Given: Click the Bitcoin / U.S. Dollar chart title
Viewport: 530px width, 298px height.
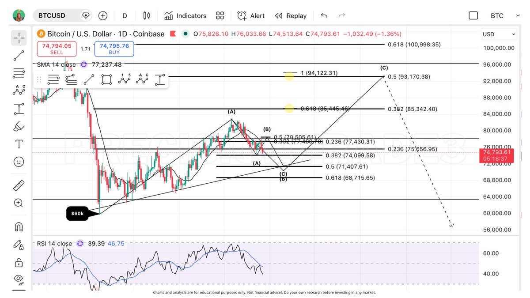Looking at the screenshot, I should (x=106, y=34).
